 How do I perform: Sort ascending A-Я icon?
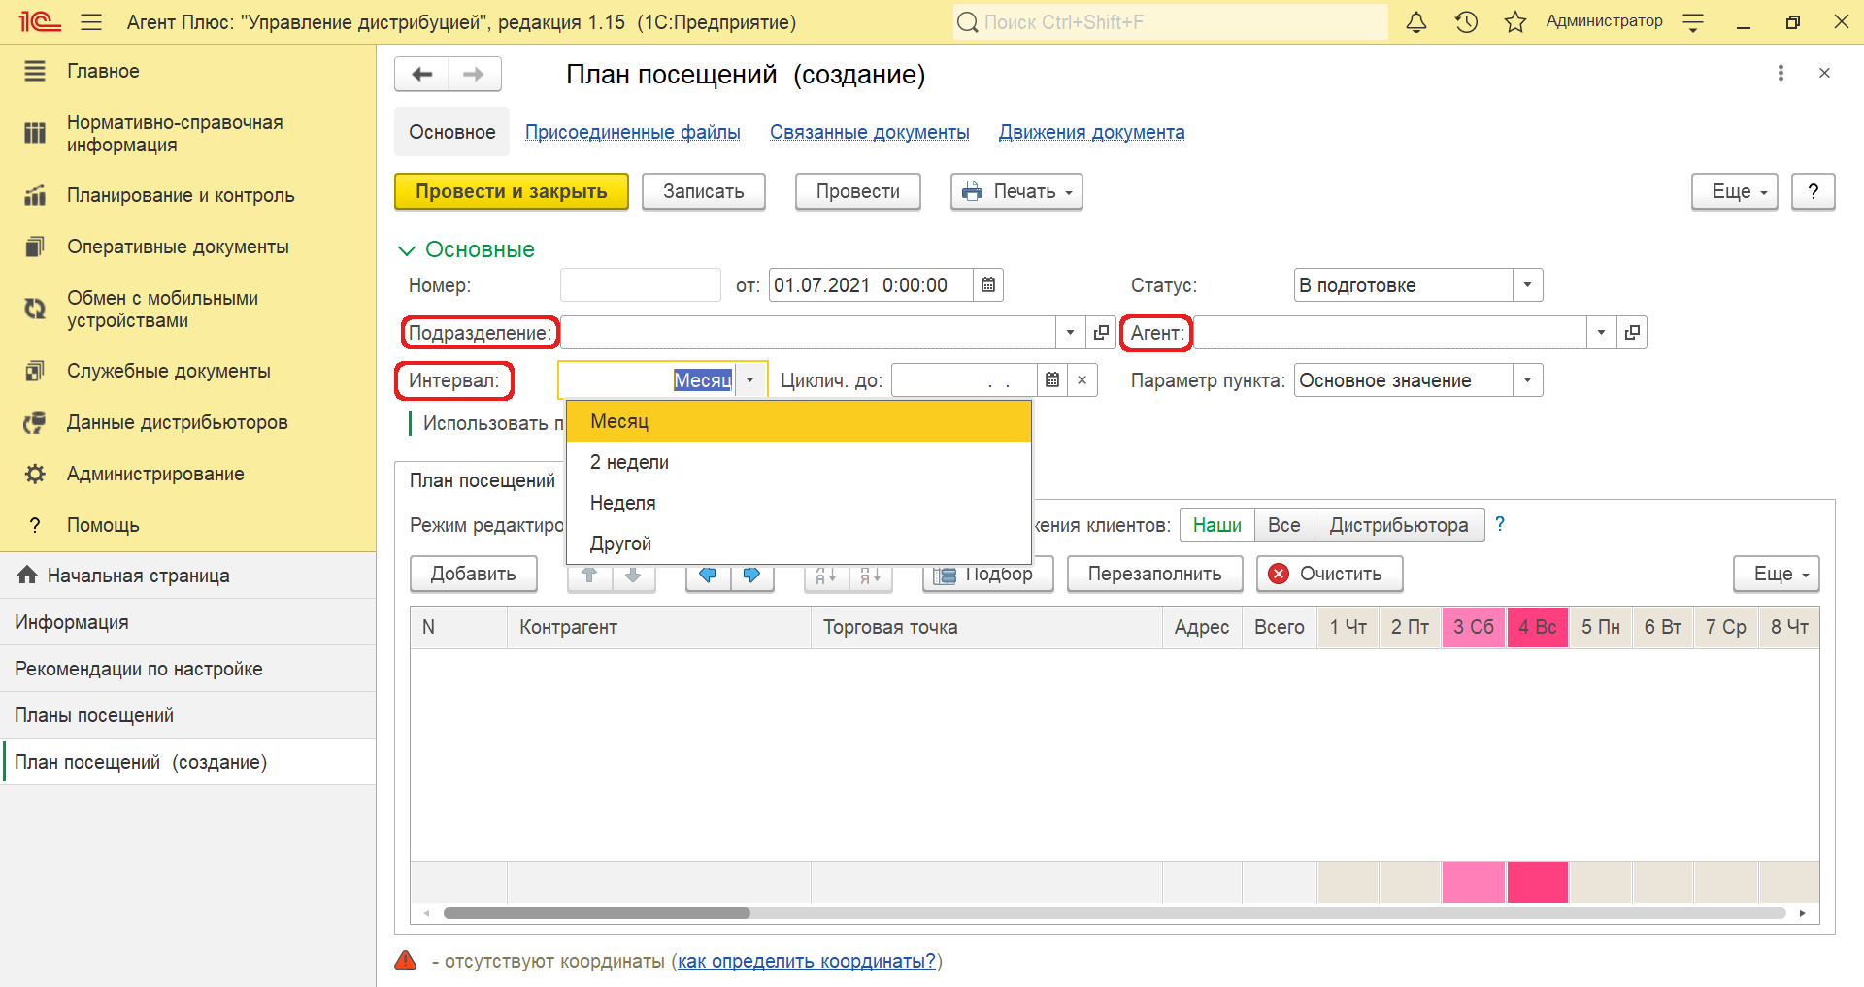[x=826, y=575]
